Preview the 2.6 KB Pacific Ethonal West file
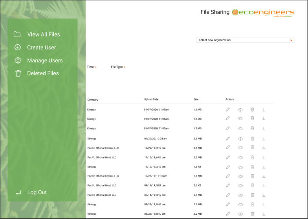 click(x=240, y=185)
